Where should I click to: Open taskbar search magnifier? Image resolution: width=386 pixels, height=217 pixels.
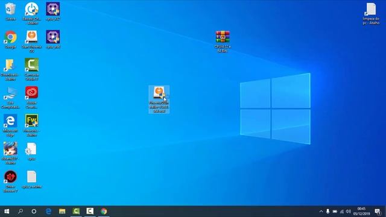[21, 212]
